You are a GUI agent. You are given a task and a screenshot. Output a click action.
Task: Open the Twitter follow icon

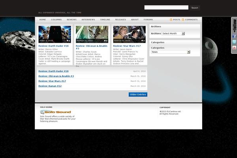point(234,42)
